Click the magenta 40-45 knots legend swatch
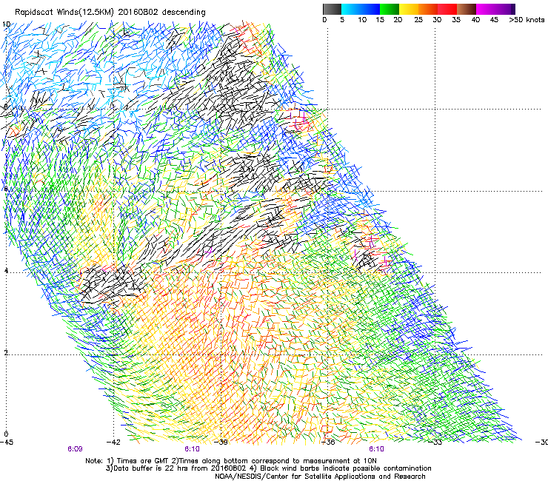Screen dimensions: 548x481 pyautogui.click(x=486, y=9)
